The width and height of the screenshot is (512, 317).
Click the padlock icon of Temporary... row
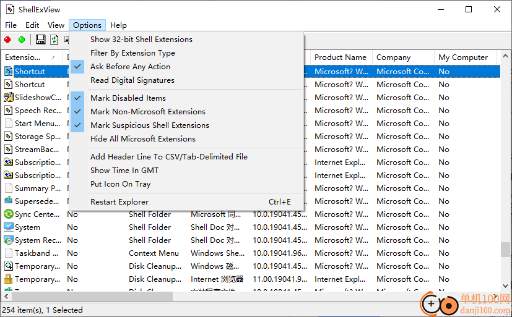click(x=9, y=279)
